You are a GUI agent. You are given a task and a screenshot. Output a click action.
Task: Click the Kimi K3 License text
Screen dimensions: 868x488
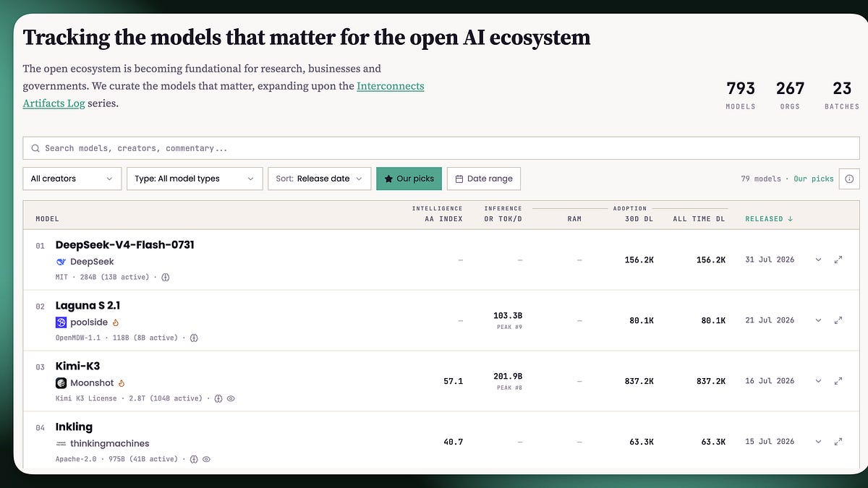tap(86, 398)
